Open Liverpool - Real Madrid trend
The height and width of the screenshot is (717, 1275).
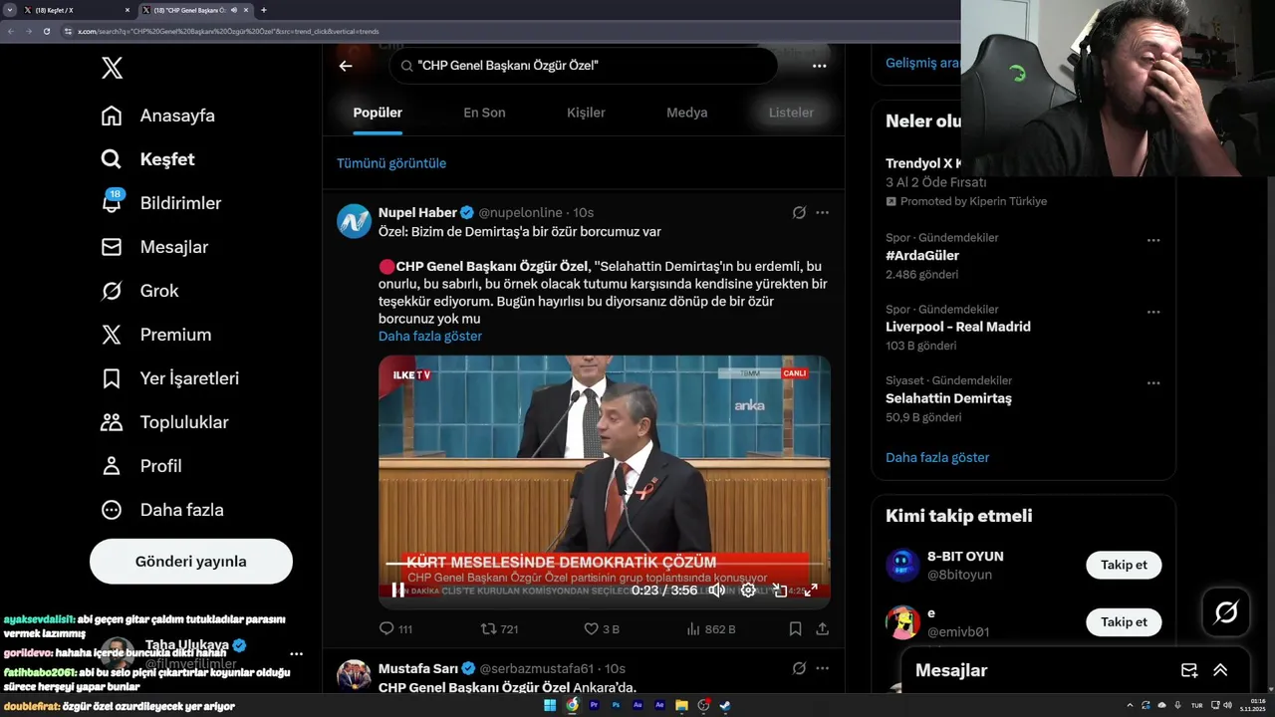pyautogui.click(x=958, y=327)
